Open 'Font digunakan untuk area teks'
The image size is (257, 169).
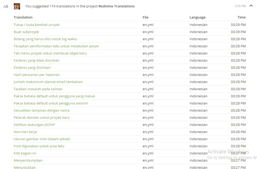click(39, 146)
